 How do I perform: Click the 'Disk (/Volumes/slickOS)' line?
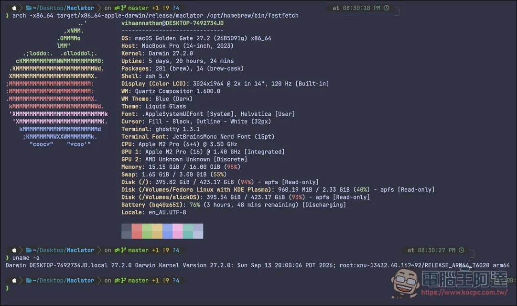246,198
